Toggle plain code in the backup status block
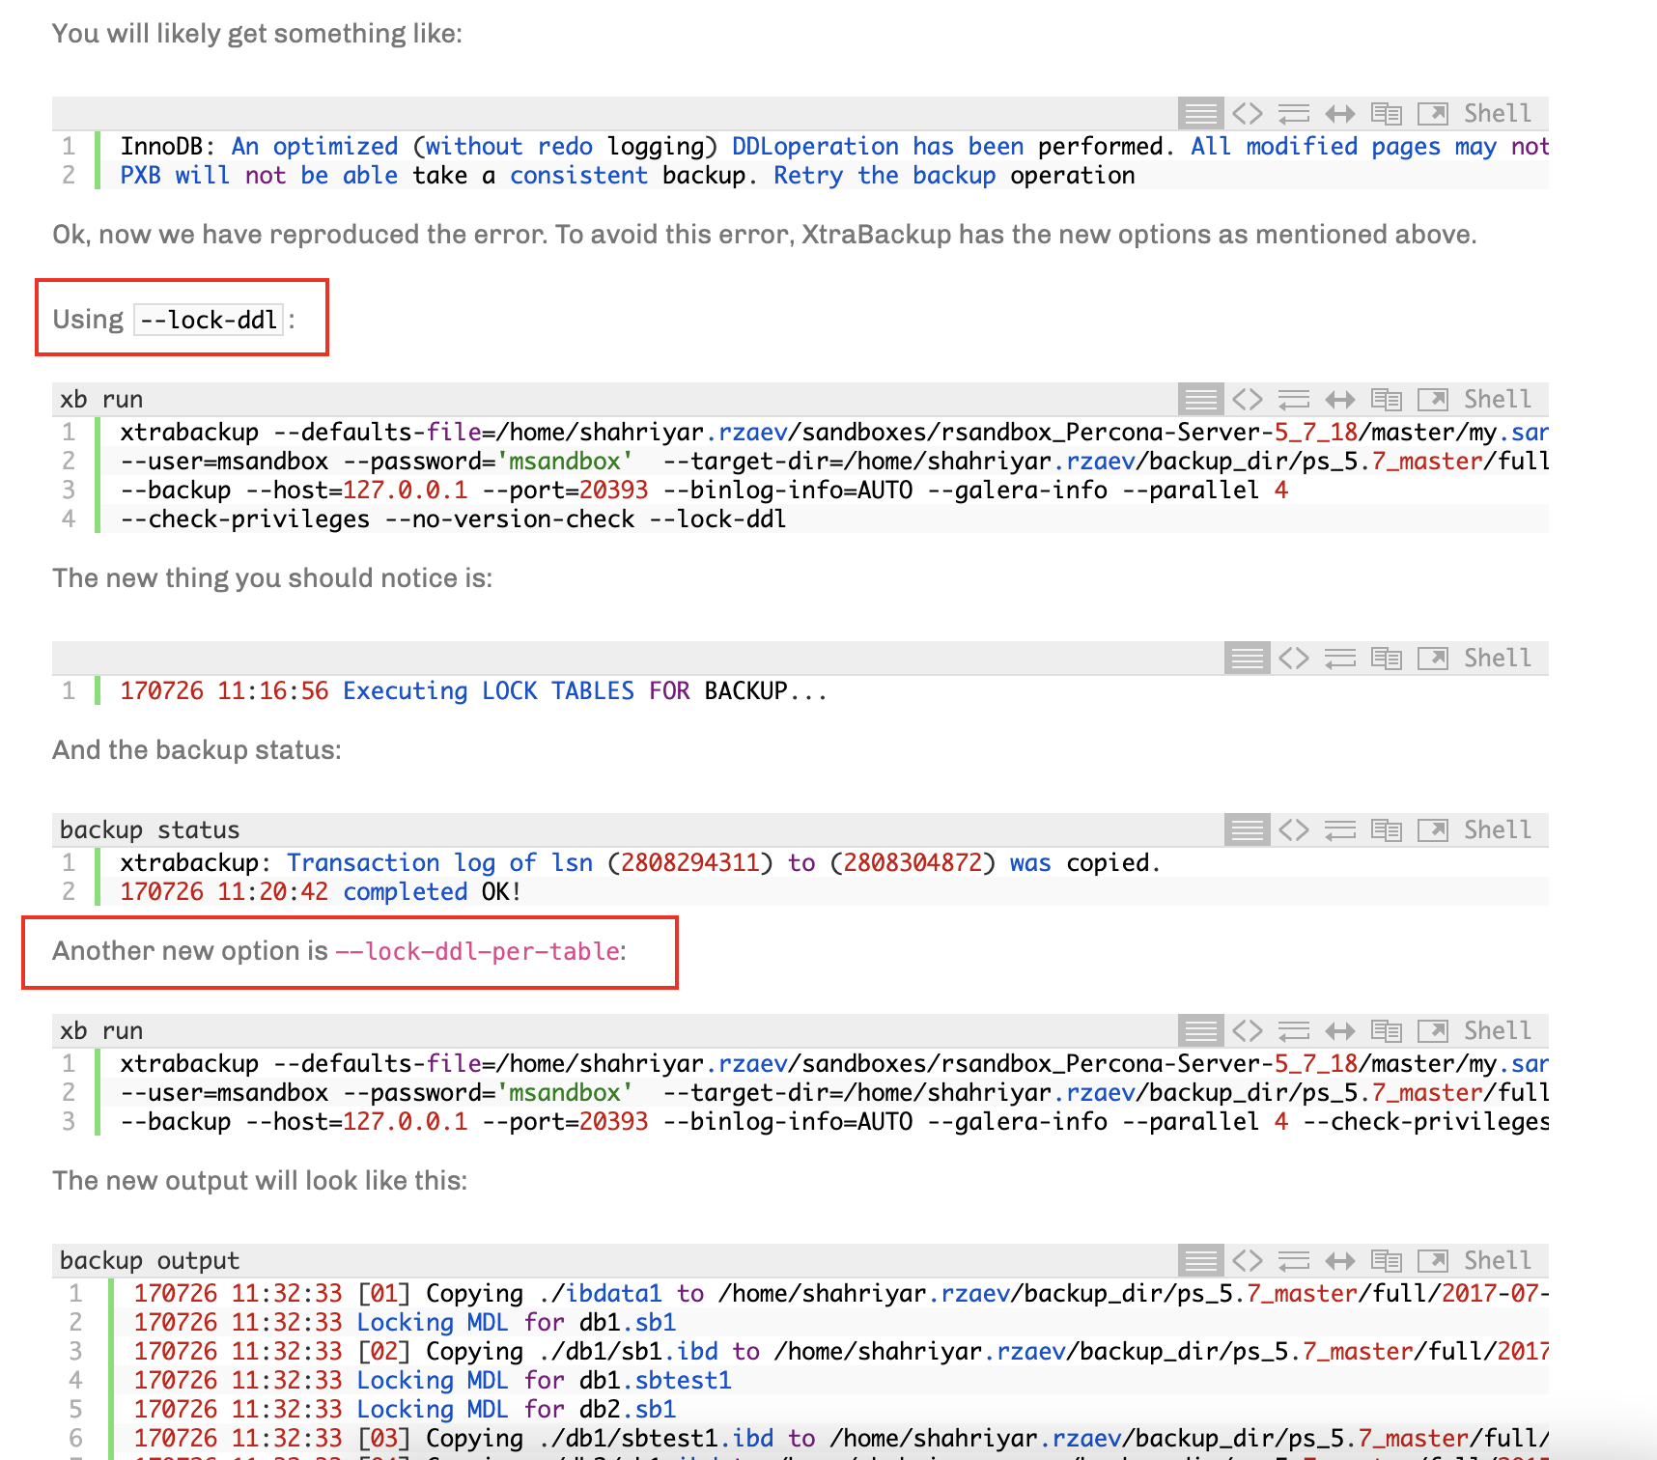The width and height of the screenshot is (1657, 1460). pyautogui.click(x=1294, y=830)
